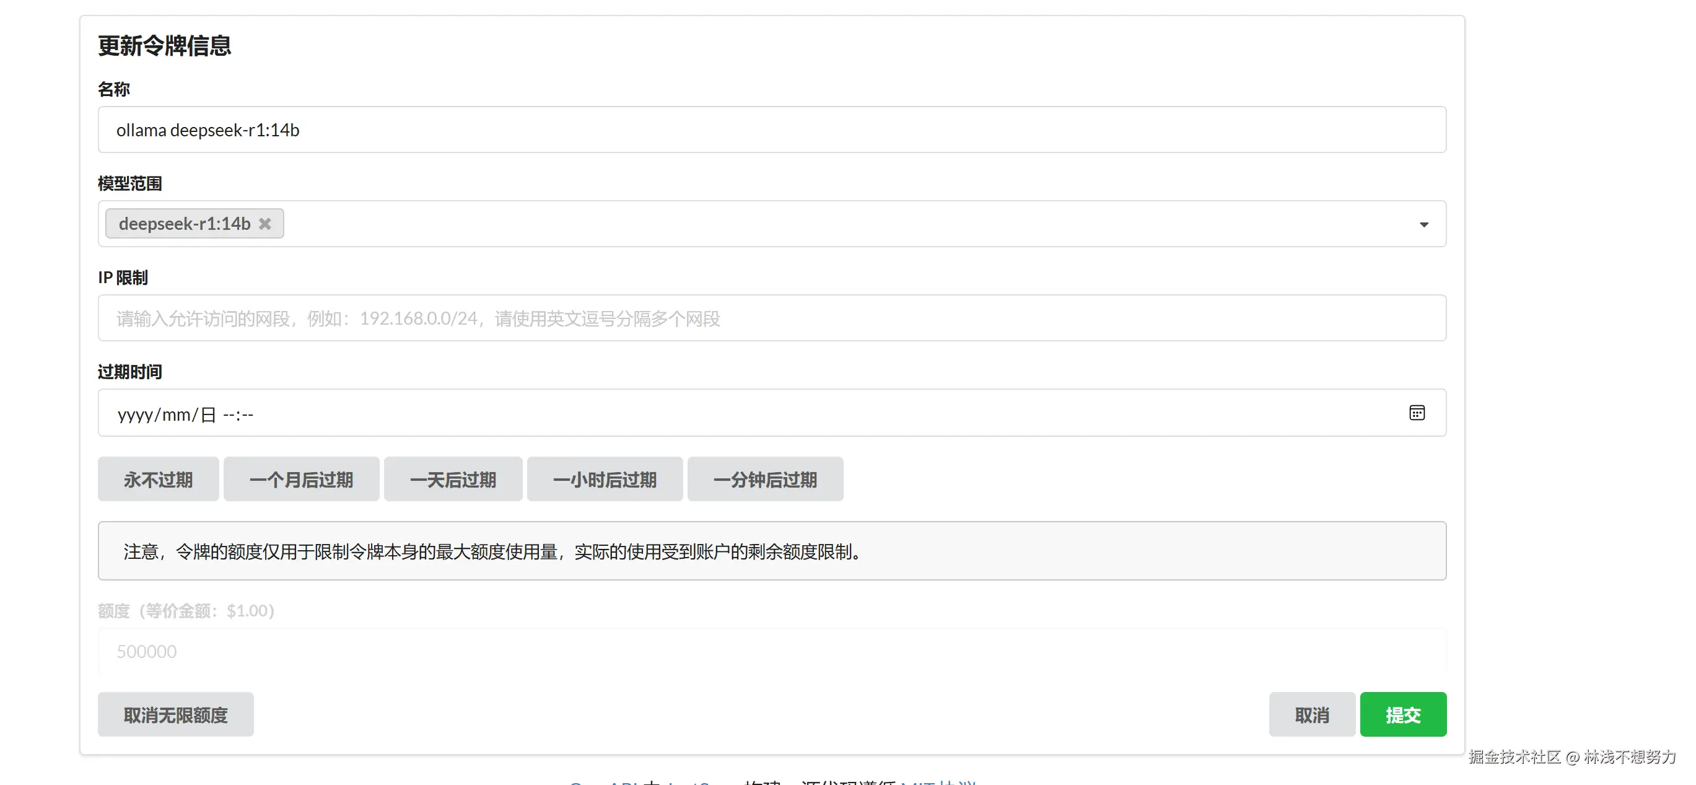1696x785 pixels.
Task: Open the calendar icon in expiry field
Action: (x=1417, y=413)
